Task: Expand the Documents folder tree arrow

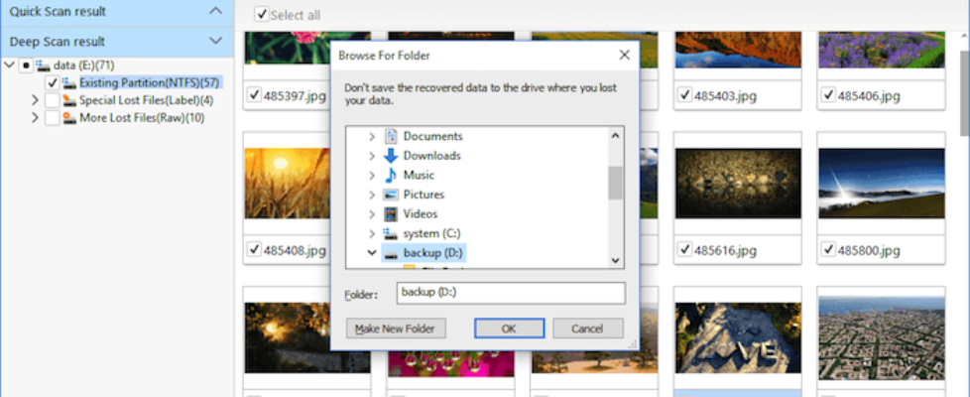Action: click(372, 136)
